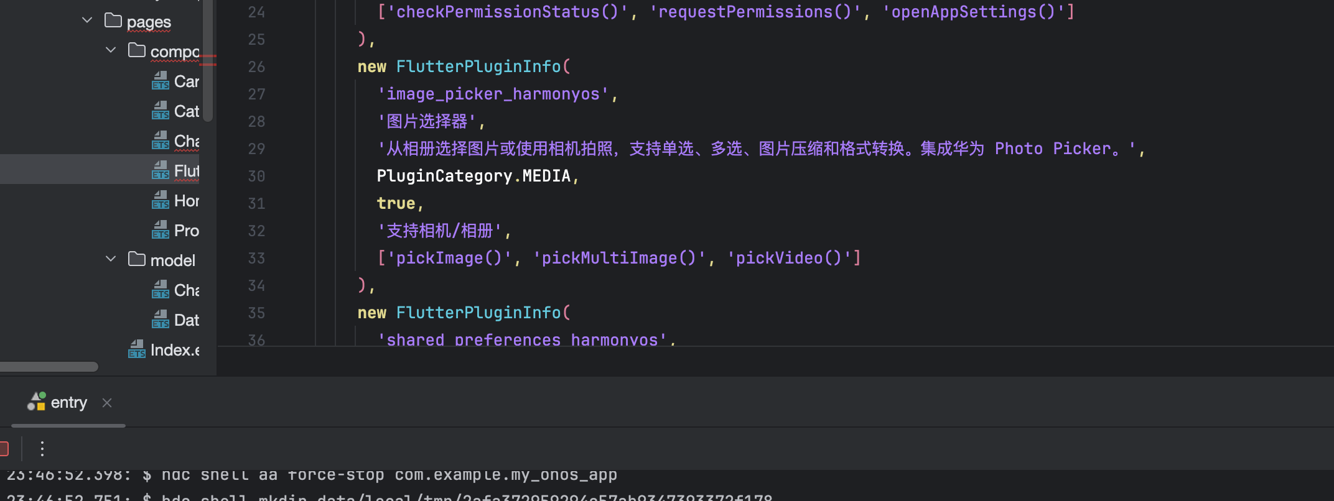The image size is (1334, 501).
Task: Click line number 35 in gutter
Action: 256,313
